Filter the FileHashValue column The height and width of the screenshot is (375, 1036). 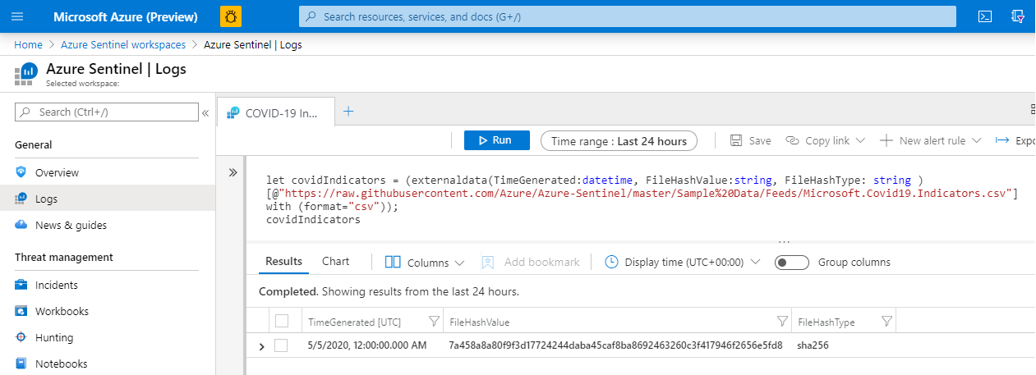(782, 322)
